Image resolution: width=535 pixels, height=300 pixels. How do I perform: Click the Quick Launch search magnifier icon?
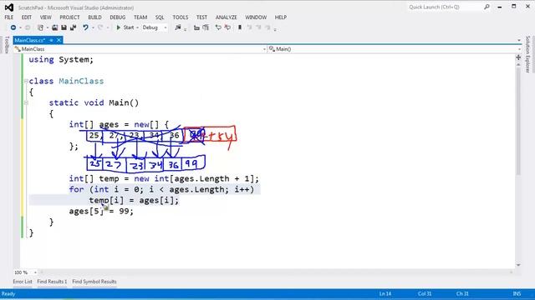click(x=487, y=7)
